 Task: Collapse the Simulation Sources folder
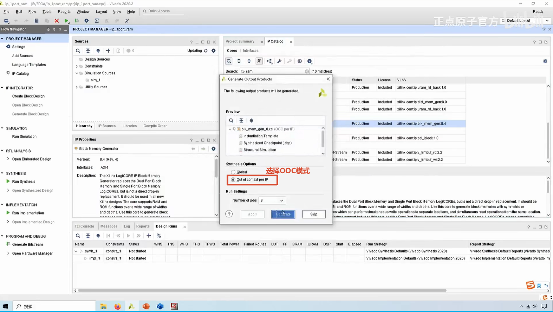(x=77, y=73)
